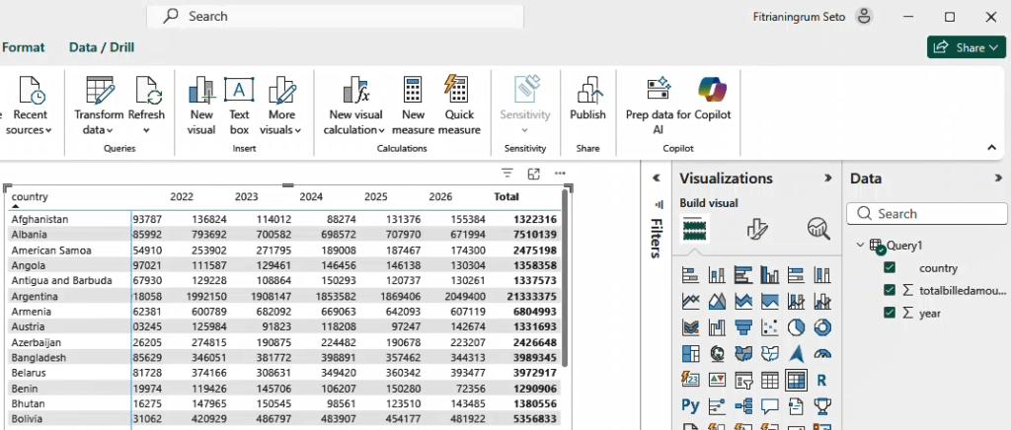
Task: Click the Focus mode icon above the matrix
Action: 533,174
